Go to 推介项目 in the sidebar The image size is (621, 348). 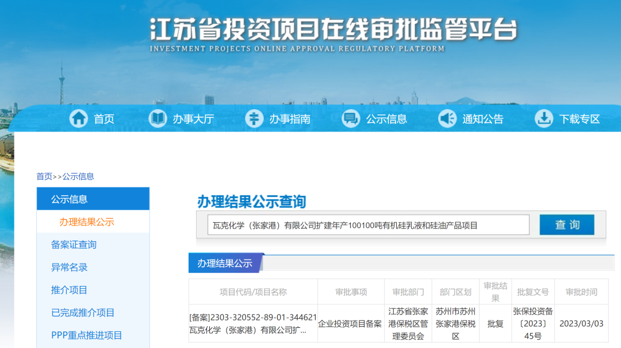coord(70,290)
